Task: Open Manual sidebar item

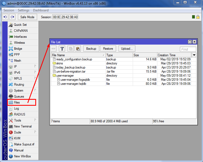Action: (x=23, y=150)
